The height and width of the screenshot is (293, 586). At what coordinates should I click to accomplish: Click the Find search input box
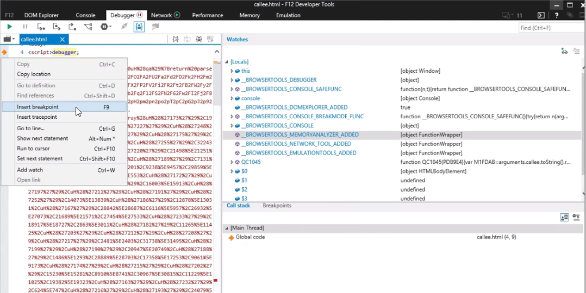point(550,28)
